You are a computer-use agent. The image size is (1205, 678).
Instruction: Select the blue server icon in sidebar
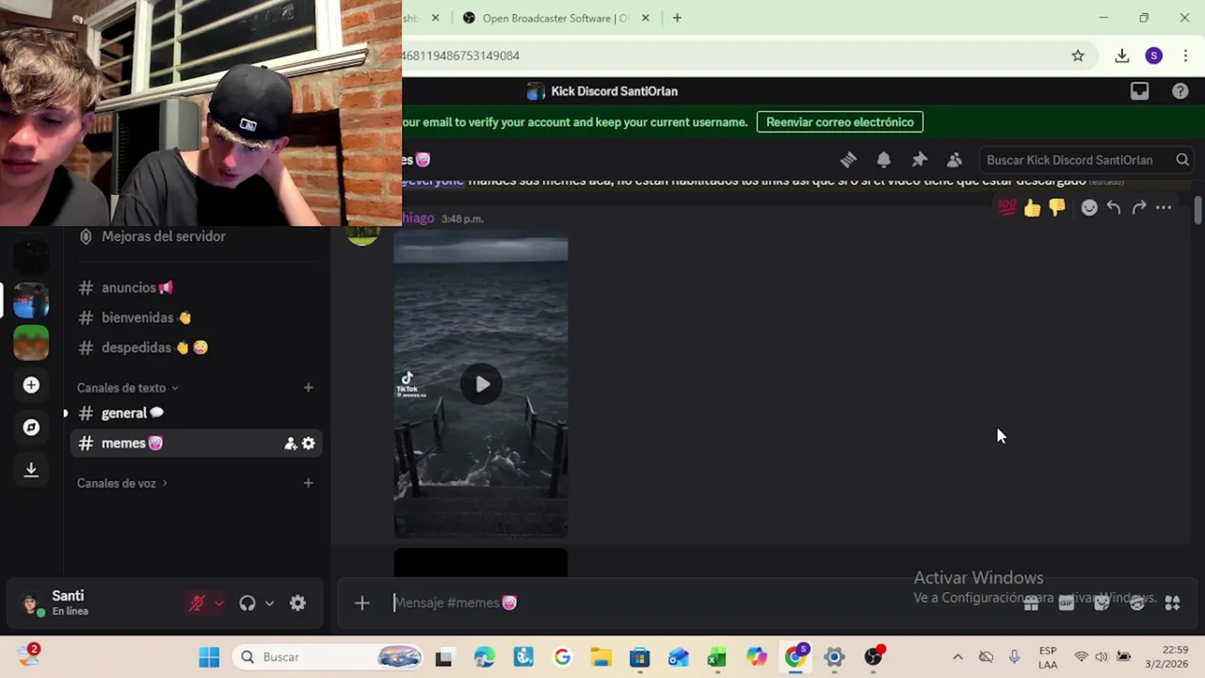pyautogui.click(x=31, y=300)
